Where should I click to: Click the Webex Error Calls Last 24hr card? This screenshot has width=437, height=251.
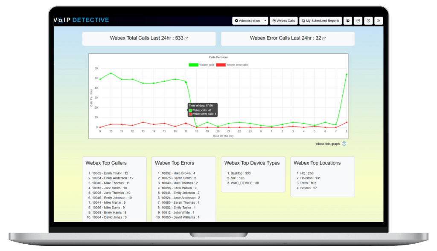(288, 38)
